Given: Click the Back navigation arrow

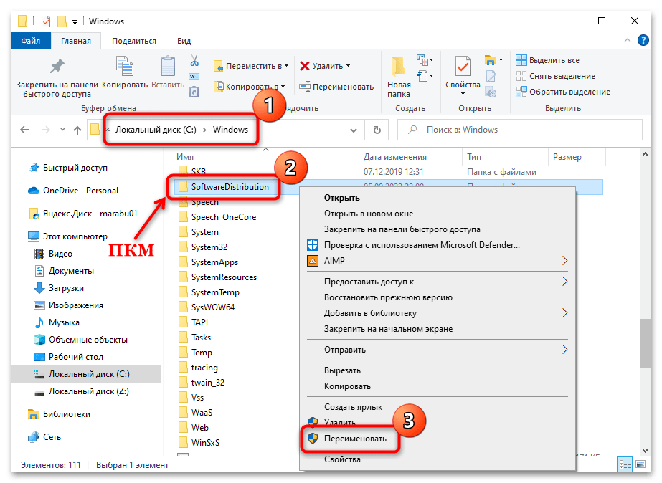Looking at the screenshot, I should pos(24,130).
